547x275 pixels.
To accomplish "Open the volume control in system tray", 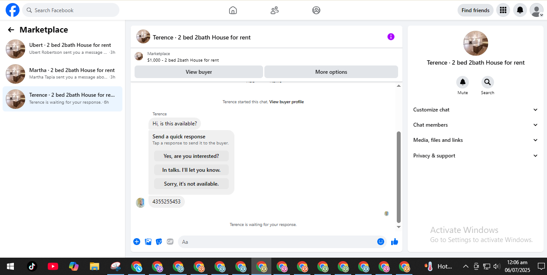I will [497, 266].
